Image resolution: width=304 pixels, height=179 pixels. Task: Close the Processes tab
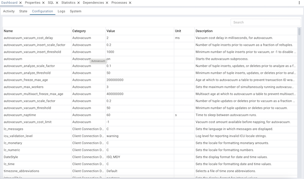tap(130, 3)
